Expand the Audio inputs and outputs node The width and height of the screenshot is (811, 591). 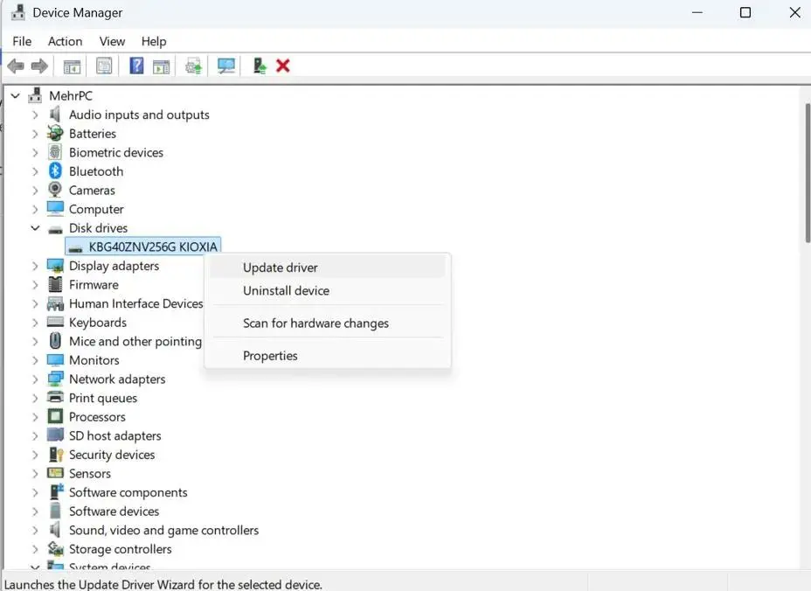click(x=35, y=115)
